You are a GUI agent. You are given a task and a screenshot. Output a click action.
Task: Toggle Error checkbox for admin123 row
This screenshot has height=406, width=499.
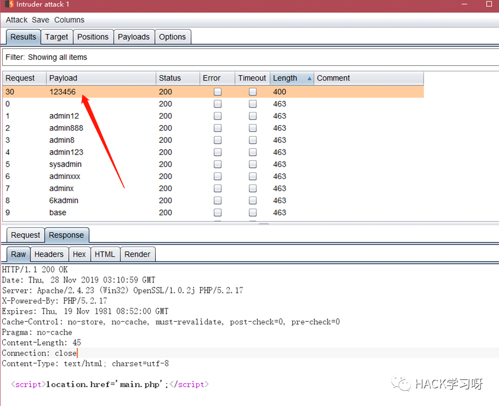(218, 152)
